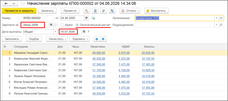Open the Начислить dropdown menu
The image size is (228, 101).
coord(57,39)
